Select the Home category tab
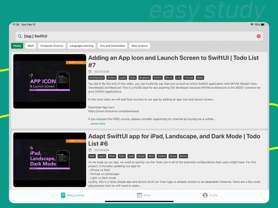Image resolution: width=278 pixels, height=208 pixels. pos(17,46)
